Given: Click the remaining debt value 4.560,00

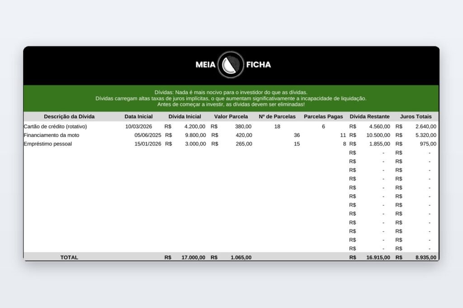Looking at the screenshot, I should (379, 127).
